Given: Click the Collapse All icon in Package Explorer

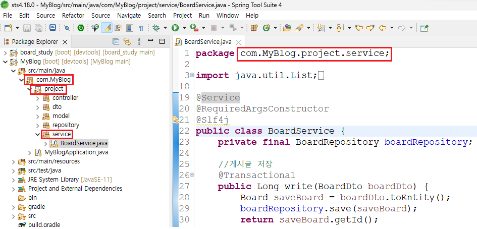Looking at the screenshot, I should (x=116, y=42).
